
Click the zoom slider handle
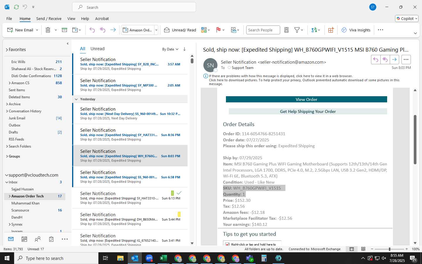tap(389, 249)
